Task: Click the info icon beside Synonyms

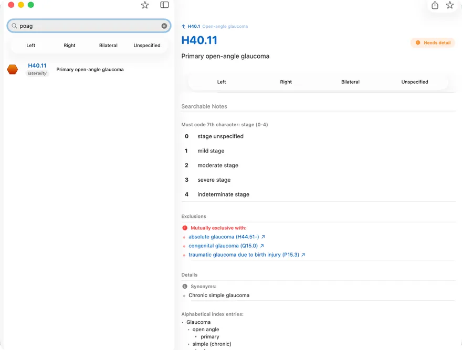Action: click(x=185, y=287)
